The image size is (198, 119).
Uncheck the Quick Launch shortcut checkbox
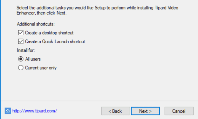point(21,41)
